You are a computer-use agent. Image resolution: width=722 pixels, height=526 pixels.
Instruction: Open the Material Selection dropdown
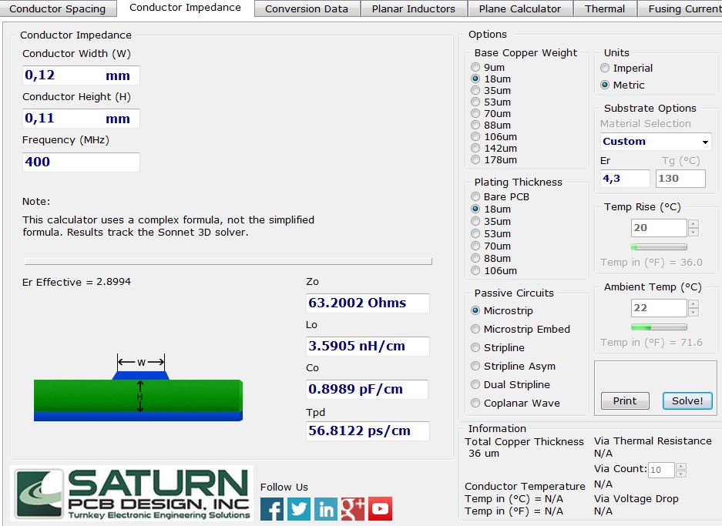click(x=656, y=142)
